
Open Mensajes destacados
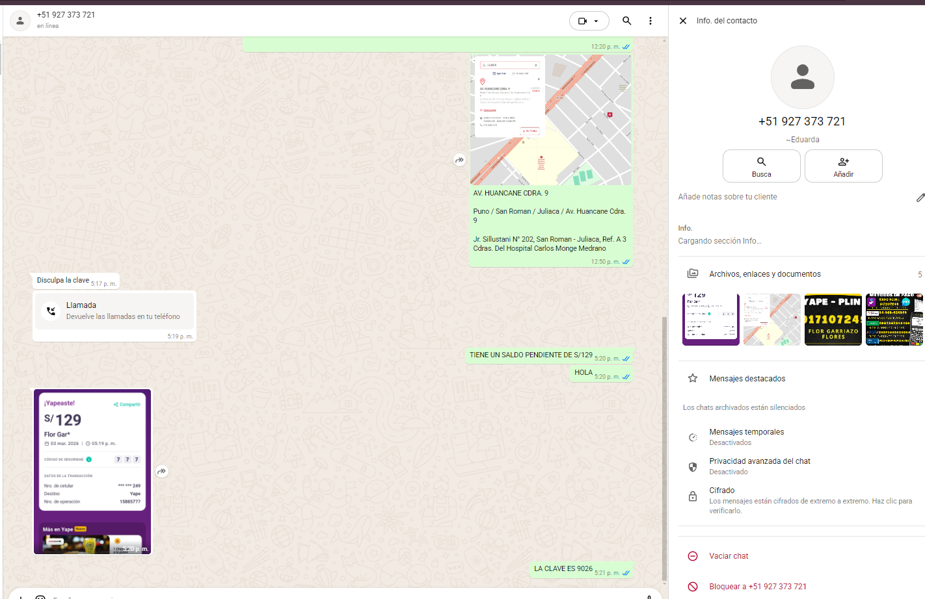pyautogui.click(x=747, y=379)
